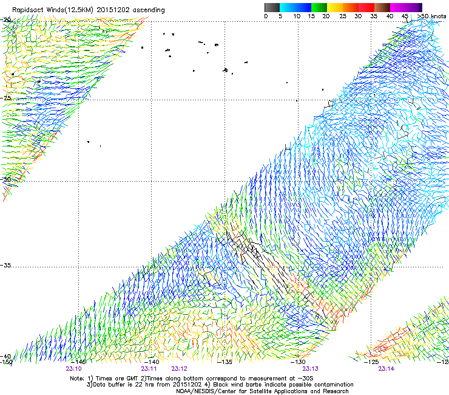Click the yellow 20–25 knots legend segment
This screenshot has height=395, width=449.
point(335,7)
